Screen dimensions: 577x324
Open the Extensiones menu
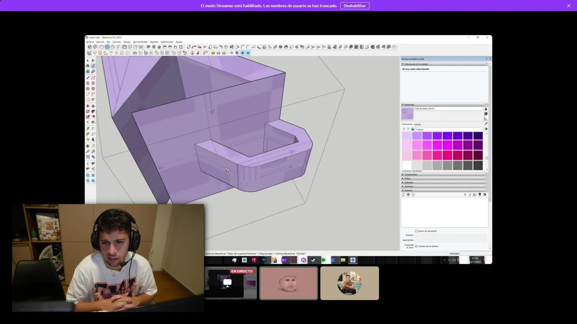167,42
